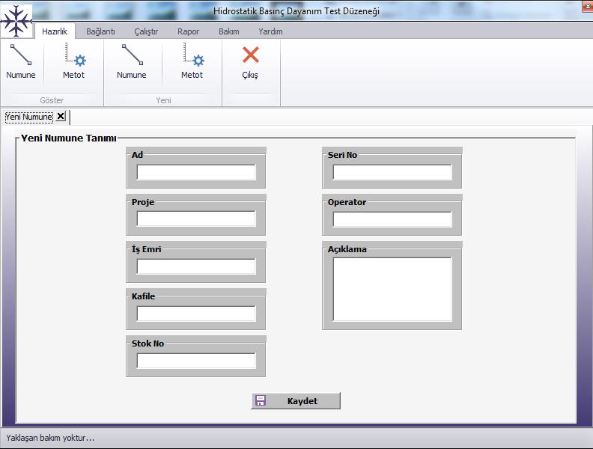The height and width of the screenshot is (449, 593).
Task: Focus the İş Emri input field
Action: coord(196,266)
